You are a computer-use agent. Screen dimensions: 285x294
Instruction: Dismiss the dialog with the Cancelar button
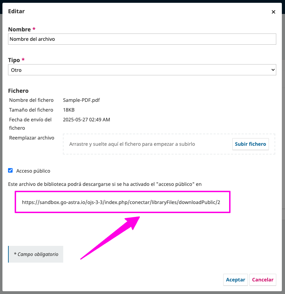[263, 280]
